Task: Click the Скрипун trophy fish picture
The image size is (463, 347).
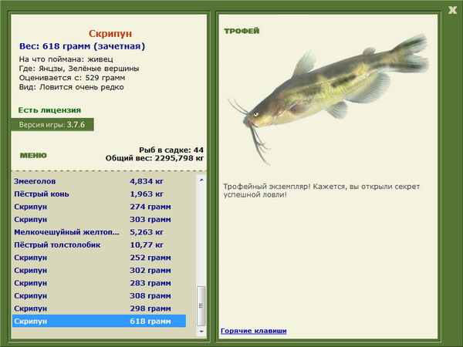Action: (x=328, y=99)
